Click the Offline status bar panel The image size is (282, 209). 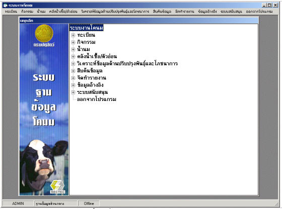[89, 203]
